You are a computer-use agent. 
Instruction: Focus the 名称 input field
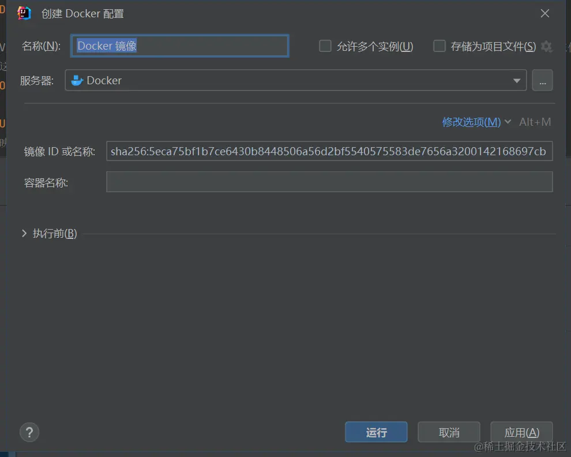pyautogui.click(x=180, y=46)
